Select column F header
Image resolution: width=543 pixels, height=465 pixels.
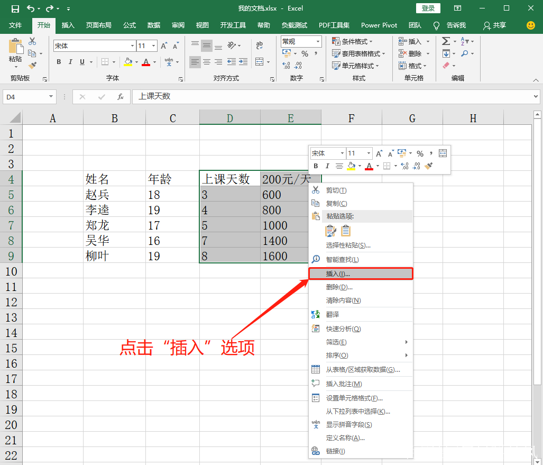[x=351, y=118]
